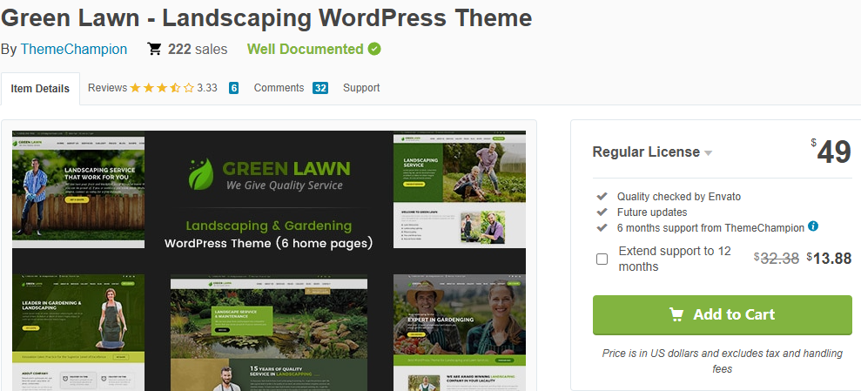Click the support info icon next to ThemeChampion

pos(813,226)
